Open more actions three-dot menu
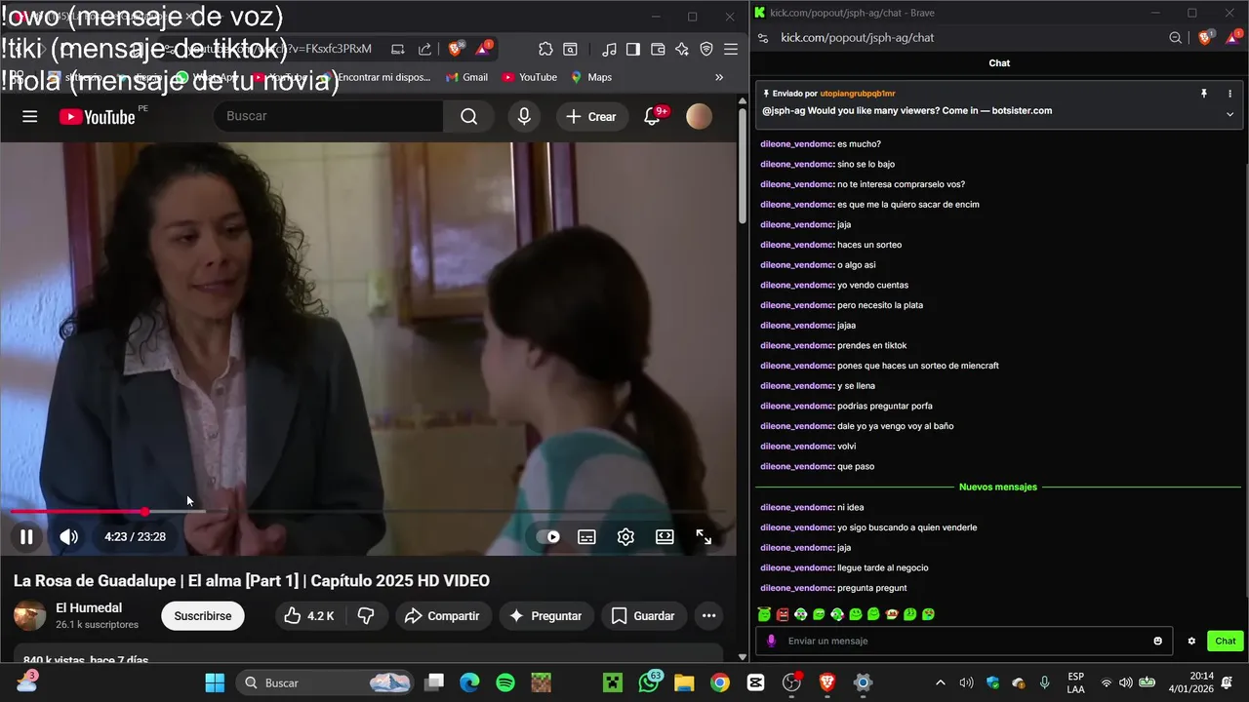Viewport: 1249px width, 702px height. point(709,616)
